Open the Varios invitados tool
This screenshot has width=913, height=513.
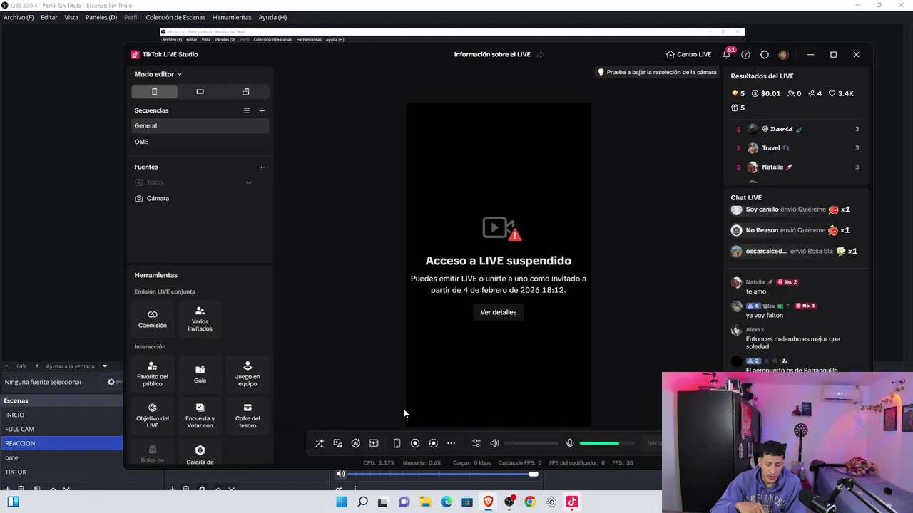[x=200, y=318]
